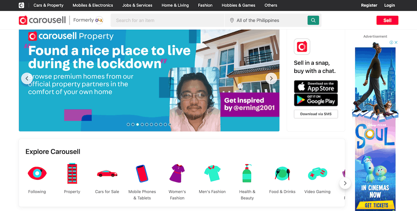Open the Google Play download badge

coord(316,100)
